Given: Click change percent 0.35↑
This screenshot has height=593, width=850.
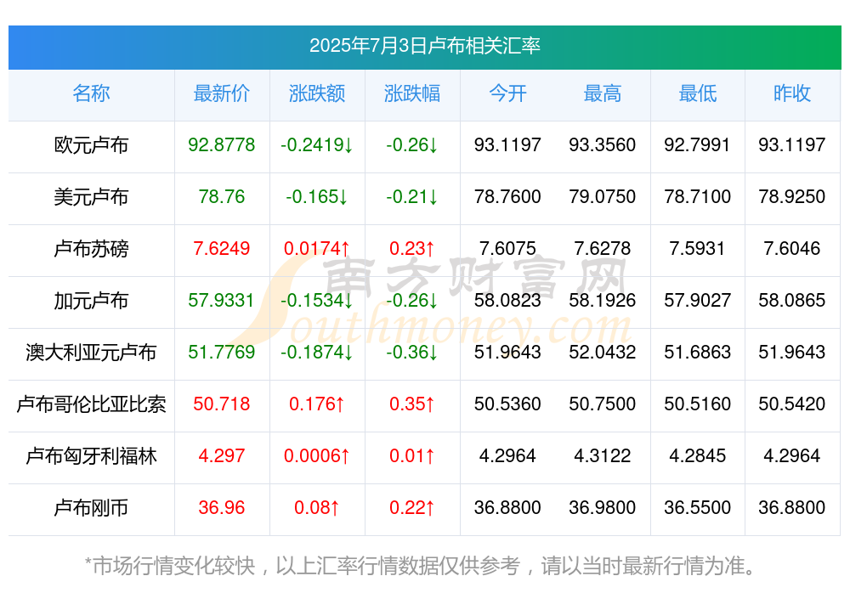Looking at the screenshot, I should pos(412,404).
